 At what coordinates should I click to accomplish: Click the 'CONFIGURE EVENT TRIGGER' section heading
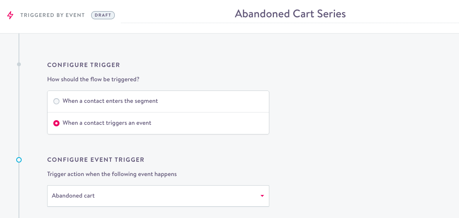95,160
